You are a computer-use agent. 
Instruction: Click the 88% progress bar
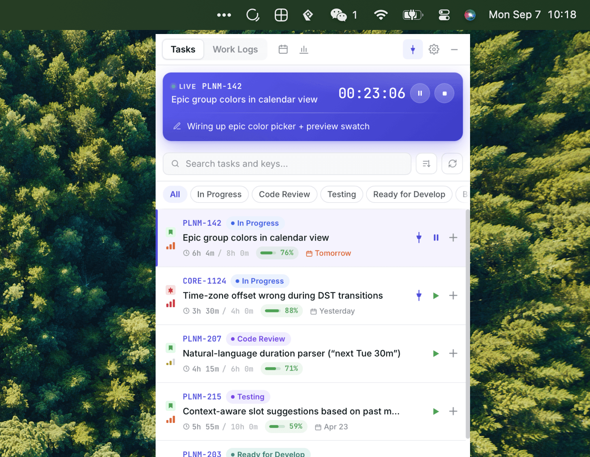282,311
